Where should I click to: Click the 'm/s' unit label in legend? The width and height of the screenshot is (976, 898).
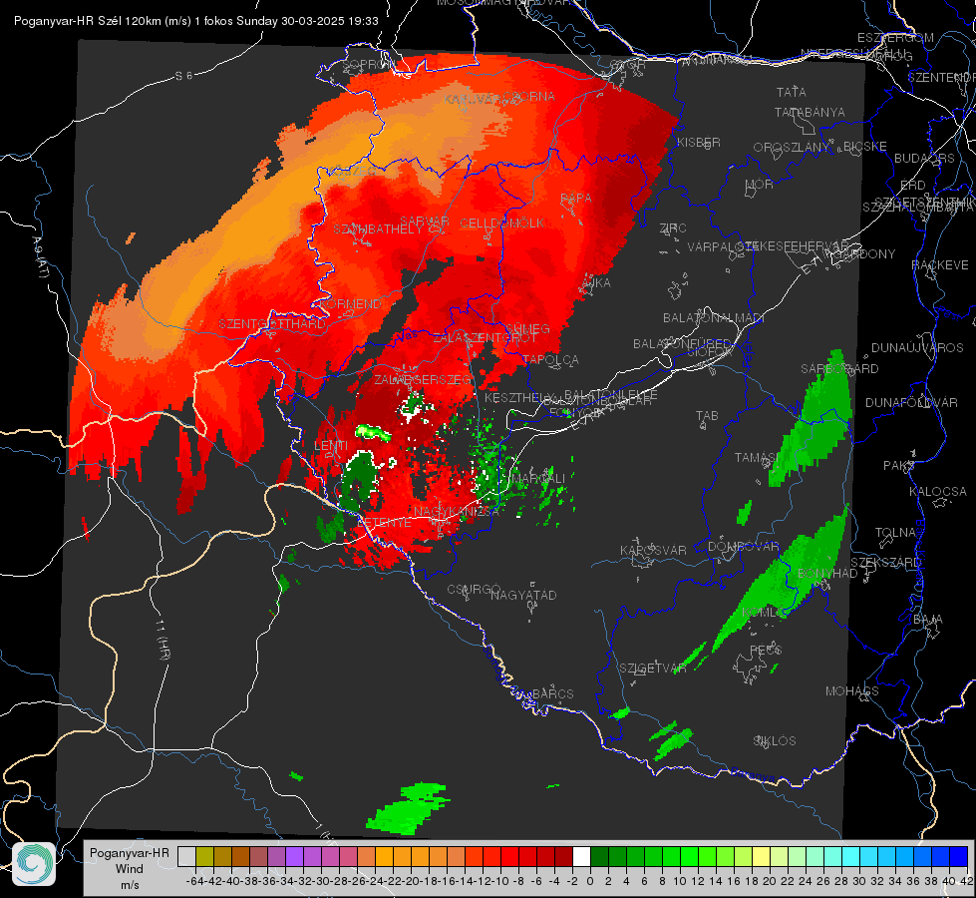[x=130, y=885]
